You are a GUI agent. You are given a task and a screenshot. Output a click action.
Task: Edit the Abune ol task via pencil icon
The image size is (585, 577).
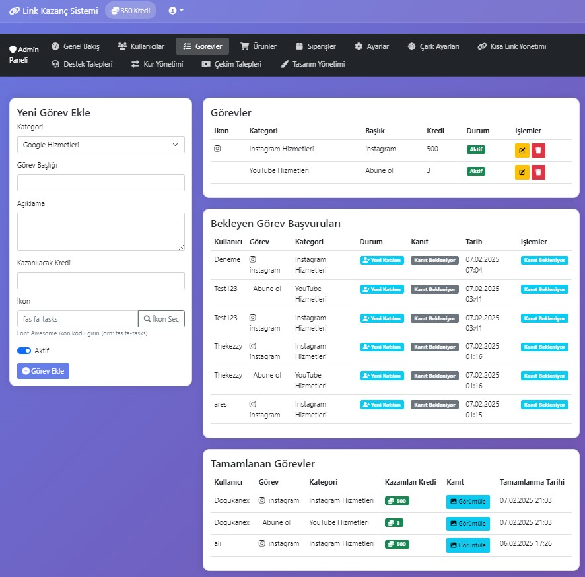pyautogui.click(x=522, y=172)
